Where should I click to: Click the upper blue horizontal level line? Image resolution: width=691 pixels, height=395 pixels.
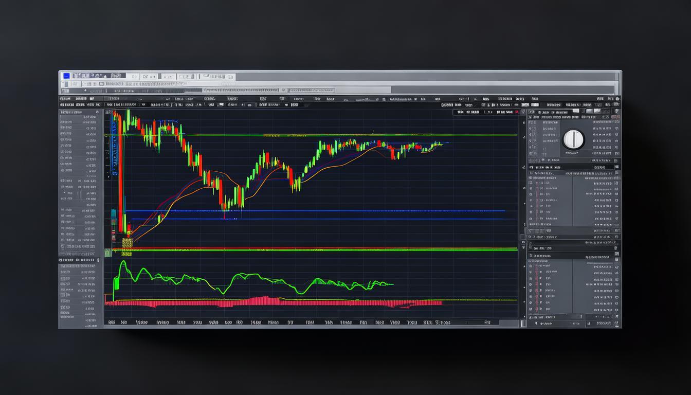(x=308, y=211)
